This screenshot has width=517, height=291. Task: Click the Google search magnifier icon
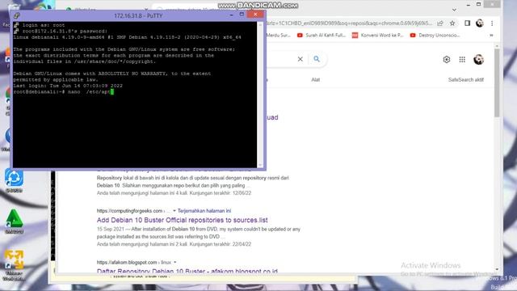[x=317, y=59]
